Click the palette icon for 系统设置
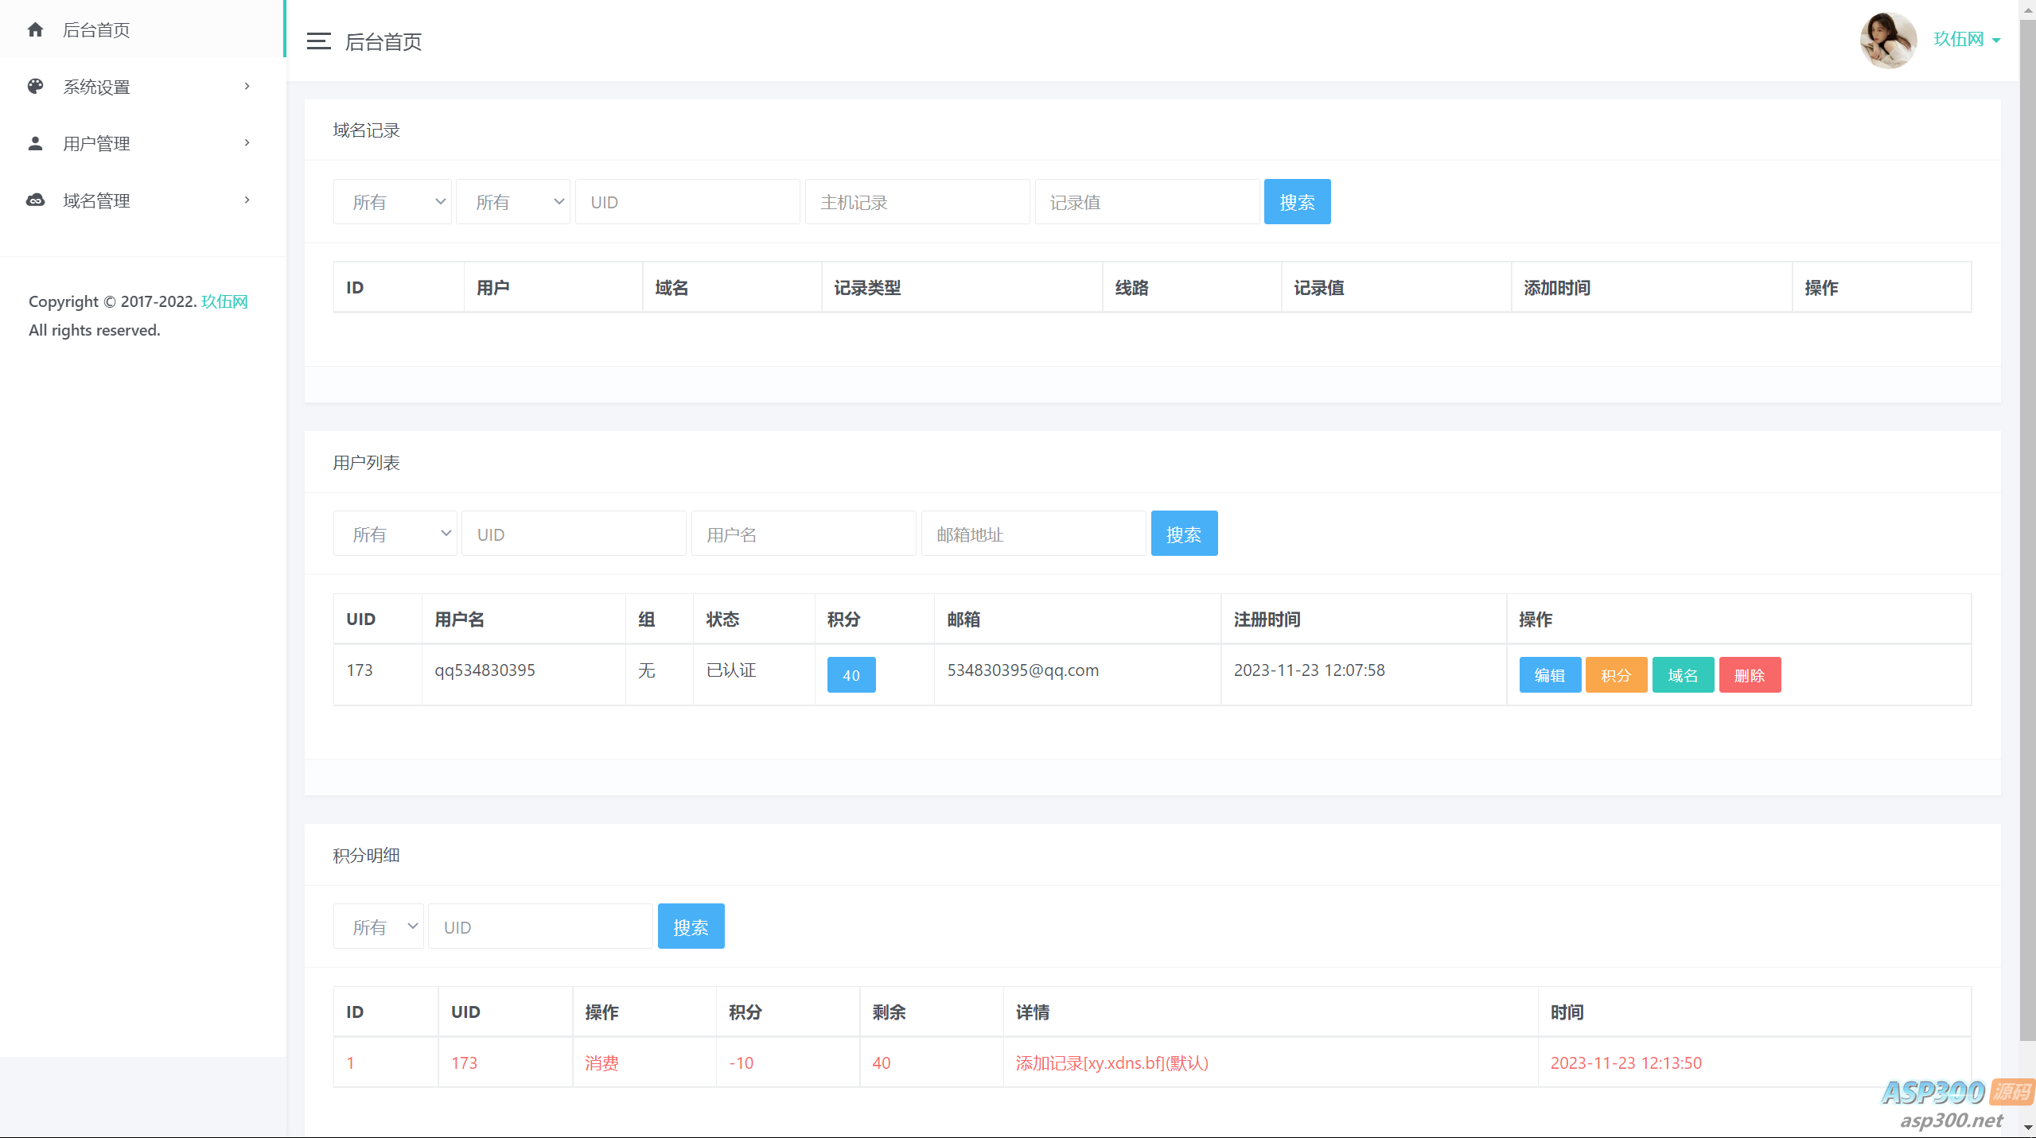The image size is (2036, 1138). [35, 87]
